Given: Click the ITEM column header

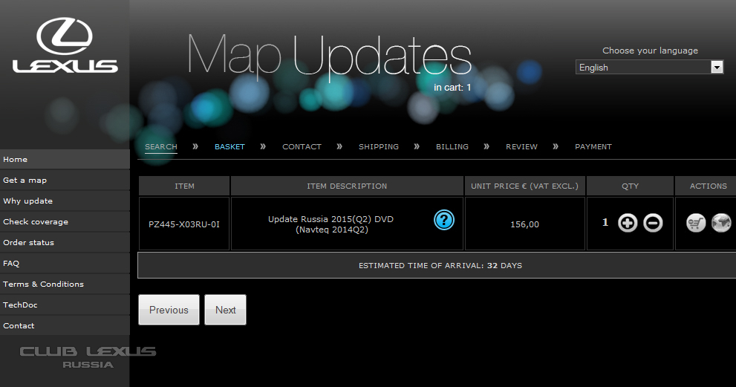Looking at the screenshot, I should click(184, 186).
